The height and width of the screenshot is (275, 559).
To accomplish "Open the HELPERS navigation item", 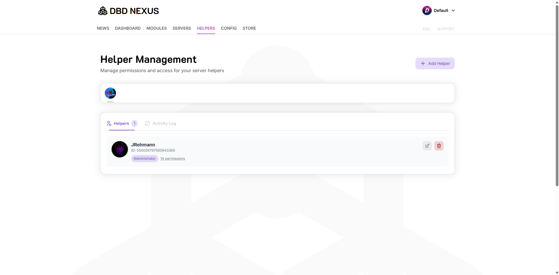I will (206, 28).
